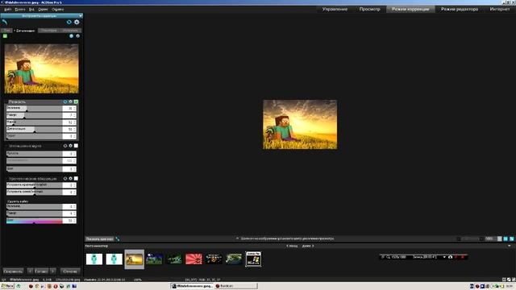Click the icon next to Показать оригинал
Screen dimensions: 516x290
[118, 239]
